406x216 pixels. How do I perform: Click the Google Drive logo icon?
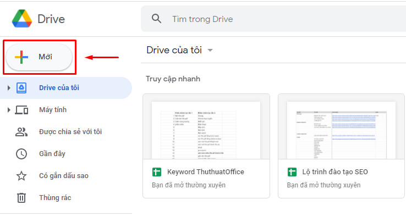click(x=22, y=19)
